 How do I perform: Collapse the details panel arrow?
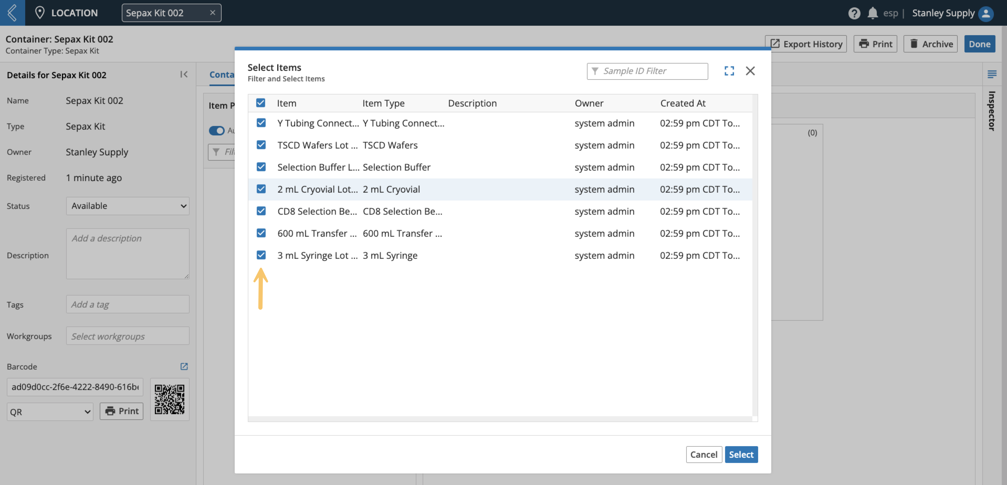[184, 74]
